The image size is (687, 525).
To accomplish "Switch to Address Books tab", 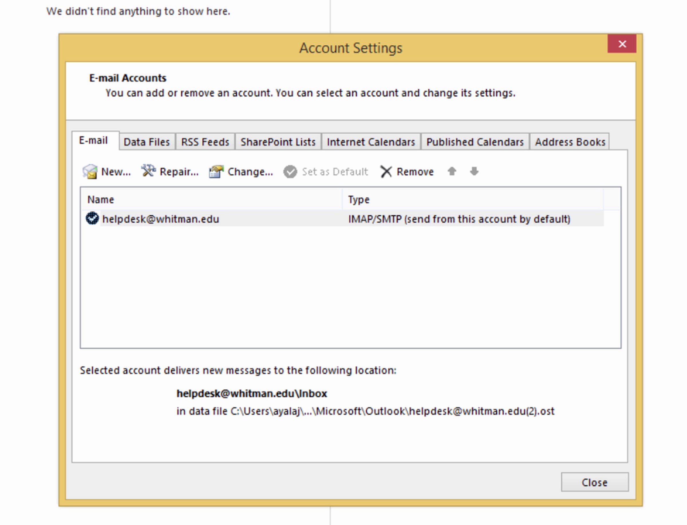I will pos(570,142).
